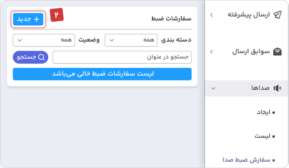This screenshot has height=168, width=289.
Task: Click the speaker icon beside صداها
Action: pyautogui.click(x=277, y=88)
